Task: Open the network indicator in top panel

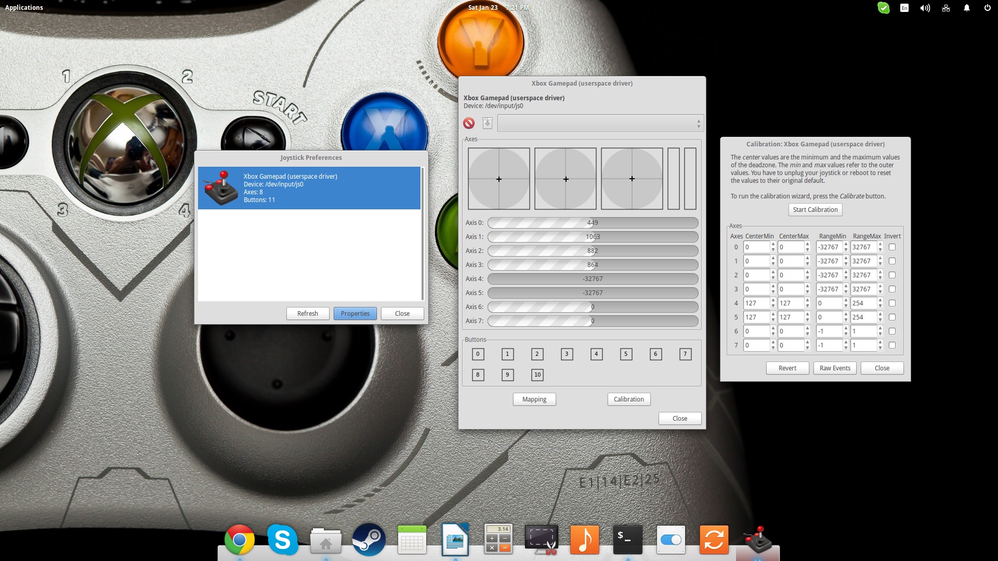Action: tap(946, 8)
